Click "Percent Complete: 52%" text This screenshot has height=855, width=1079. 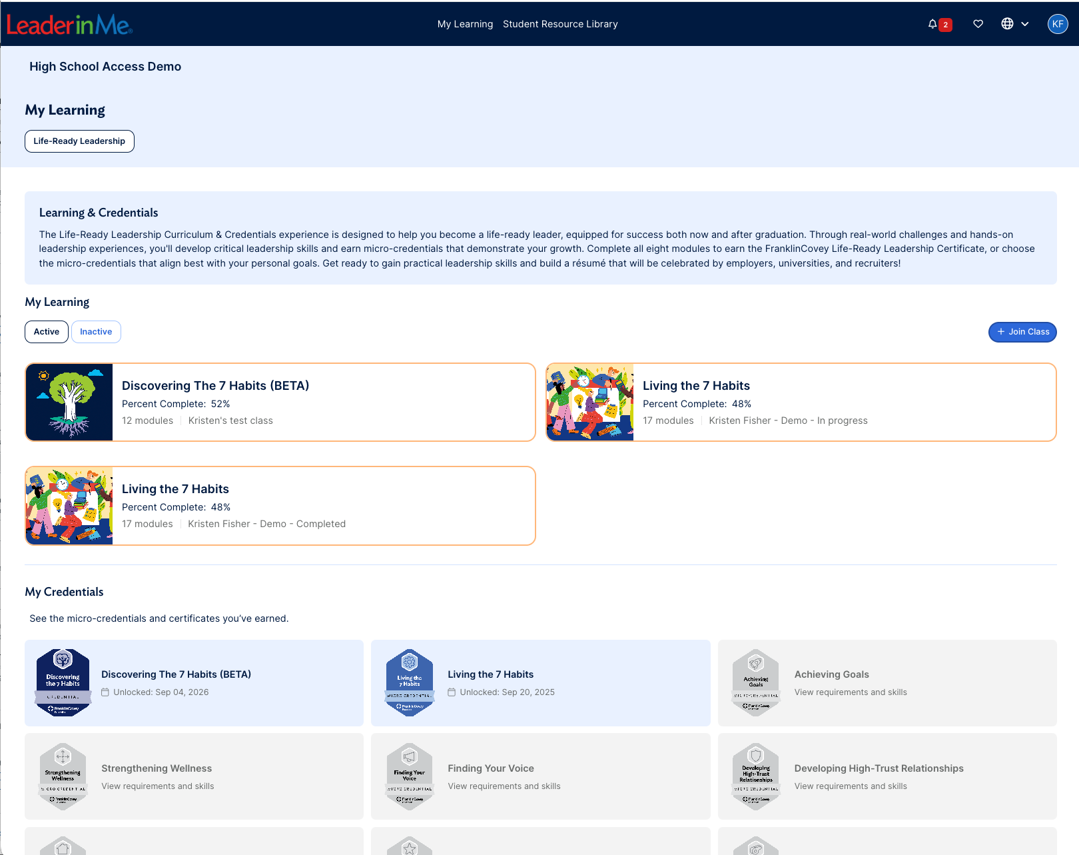click(176, 404)
